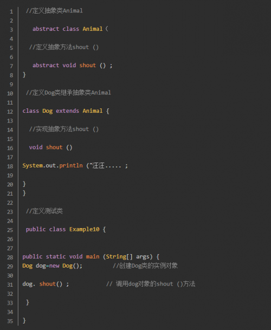
Task: Click the shout method name on line 7
Action: (x=88, y=65)
